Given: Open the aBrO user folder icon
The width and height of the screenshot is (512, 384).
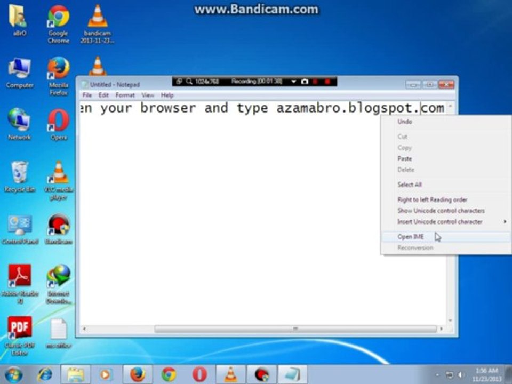Looking at the screenshot, I should (x=19, y=20).
